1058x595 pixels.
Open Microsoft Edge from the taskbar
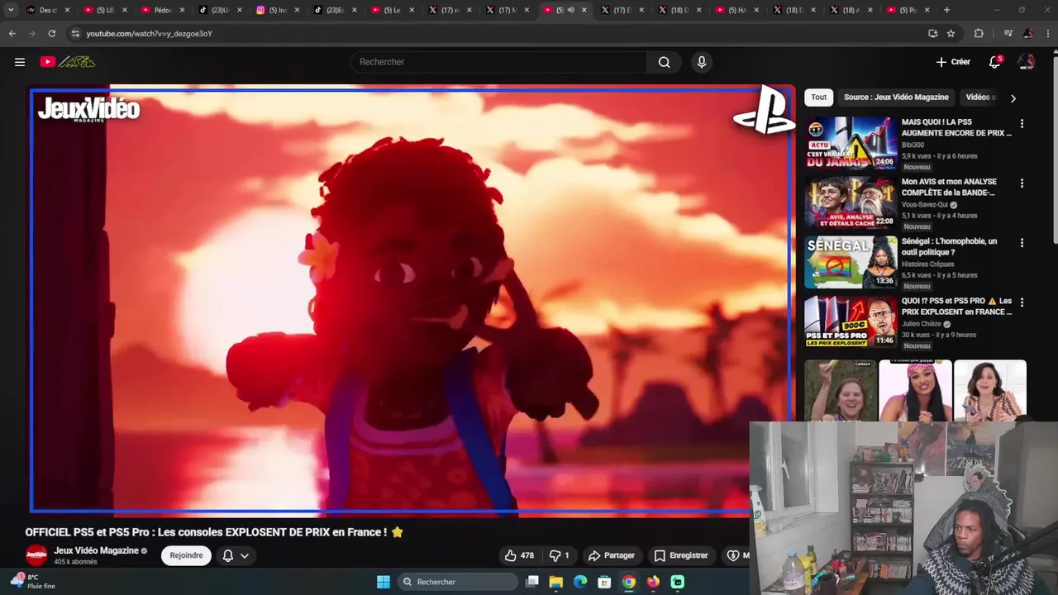580,582
